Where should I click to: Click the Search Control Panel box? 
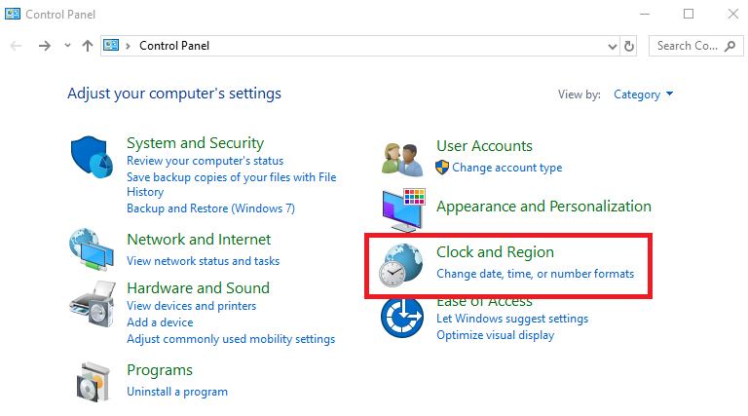(688, 46)
